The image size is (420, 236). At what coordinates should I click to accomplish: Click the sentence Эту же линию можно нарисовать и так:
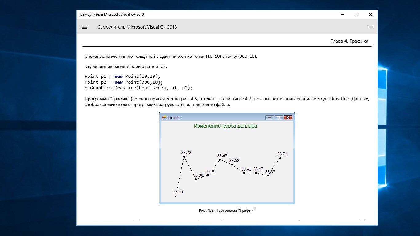[x=126, y=67]
